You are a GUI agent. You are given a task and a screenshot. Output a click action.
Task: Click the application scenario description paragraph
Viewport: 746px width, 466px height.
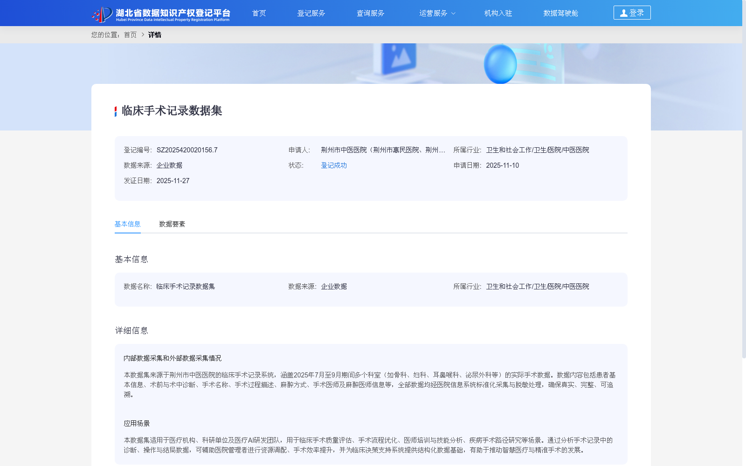(x=368, y=445)
